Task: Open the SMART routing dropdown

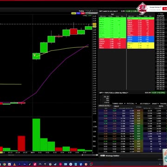Action: 155,103
